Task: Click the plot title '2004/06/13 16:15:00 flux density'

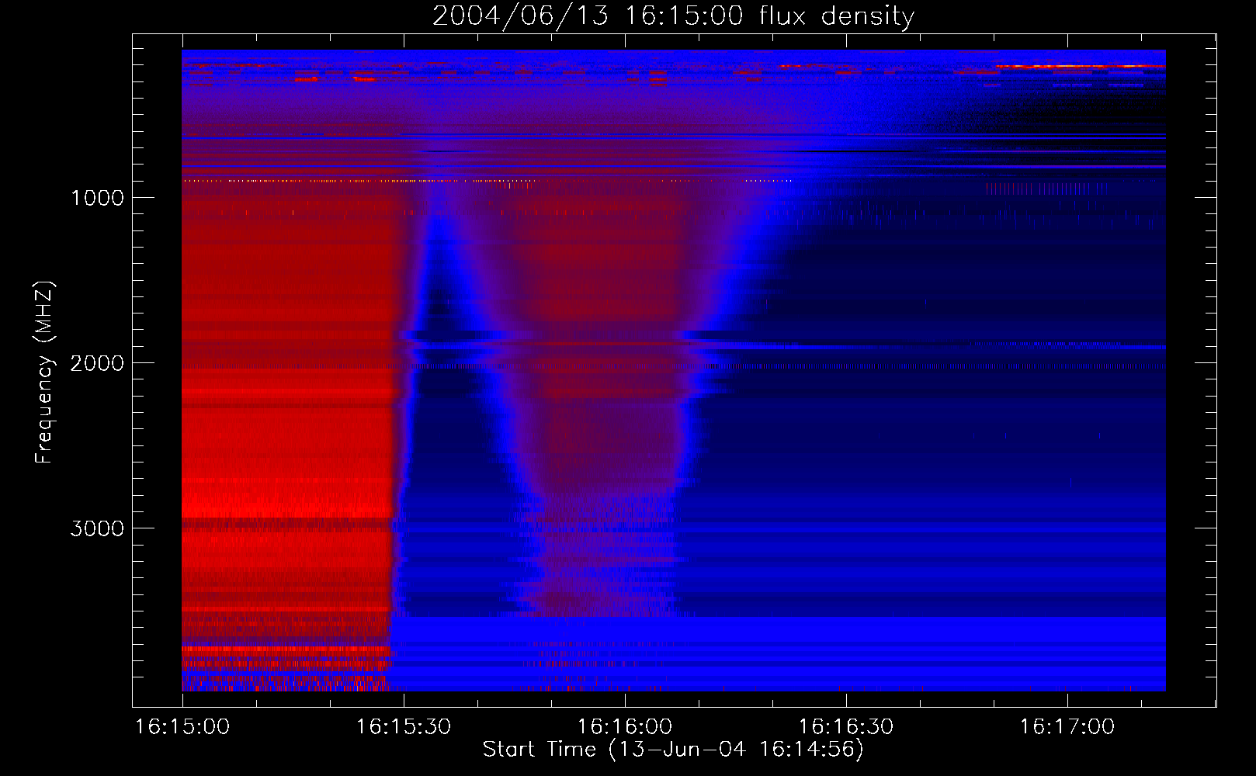Action: tap(673, 16)
